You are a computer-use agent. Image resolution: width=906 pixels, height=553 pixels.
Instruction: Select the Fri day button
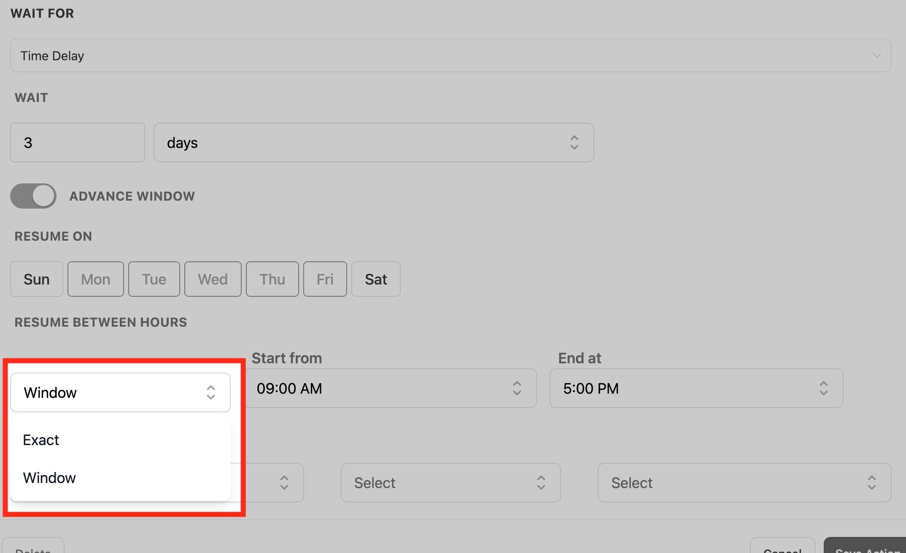pyautogui.click(x=325, y=279)
